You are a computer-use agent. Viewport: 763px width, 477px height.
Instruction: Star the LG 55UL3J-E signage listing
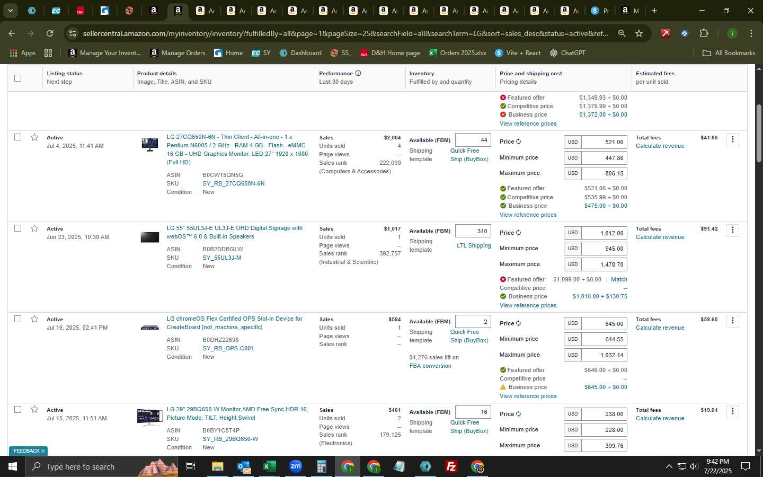pos(34,228)
